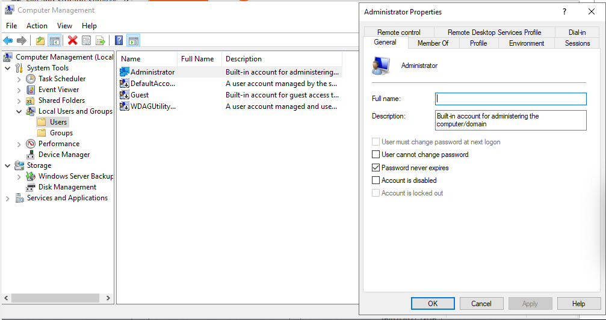Viewport: 606px width, 320px height.
Task: Open the File menu
Action: [11, 26]
